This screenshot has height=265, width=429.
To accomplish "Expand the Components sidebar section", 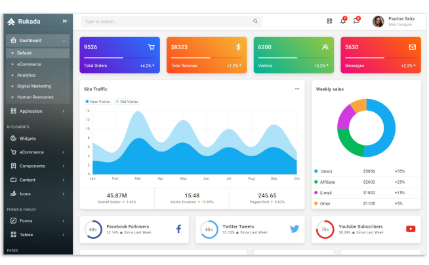I will coord(37,166).
